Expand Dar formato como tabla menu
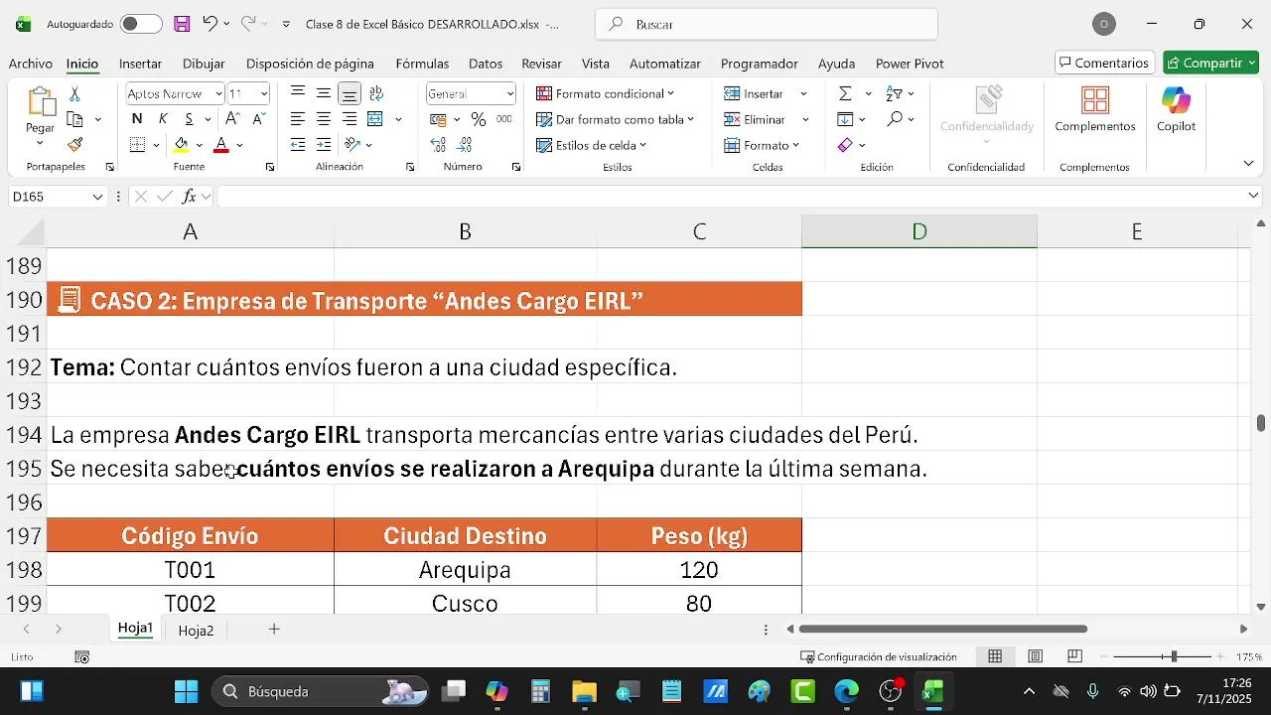 (x=615, y=119)
